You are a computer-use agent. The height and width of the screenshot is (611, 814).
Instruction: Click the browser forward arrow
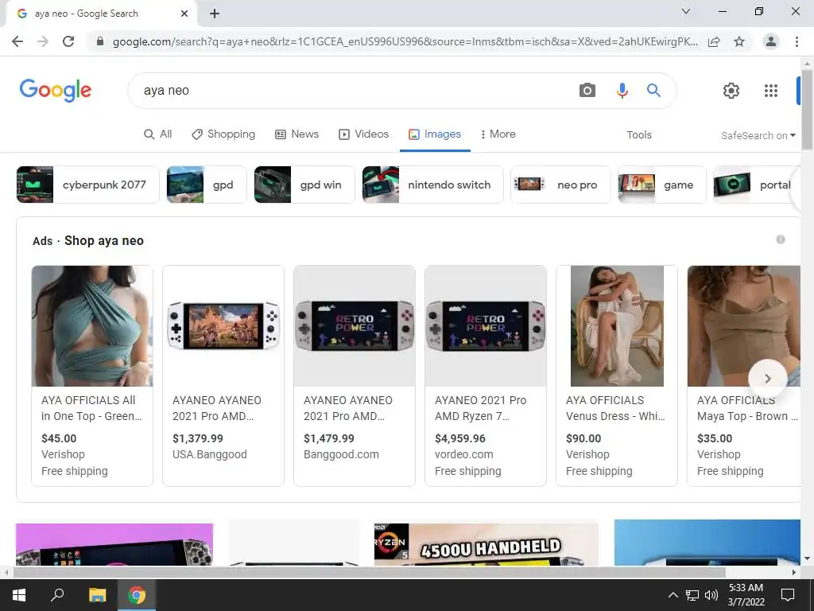click(43, 41)
